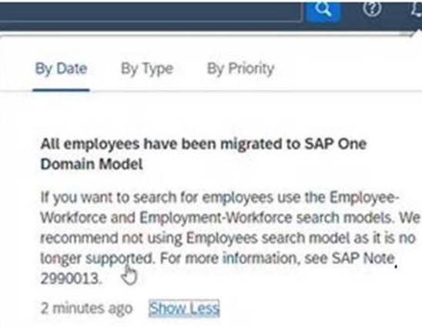Click SAP Note number 2990013
Image resolution: width=422 pixels, height=328 pixels.
tap(71, 278)
